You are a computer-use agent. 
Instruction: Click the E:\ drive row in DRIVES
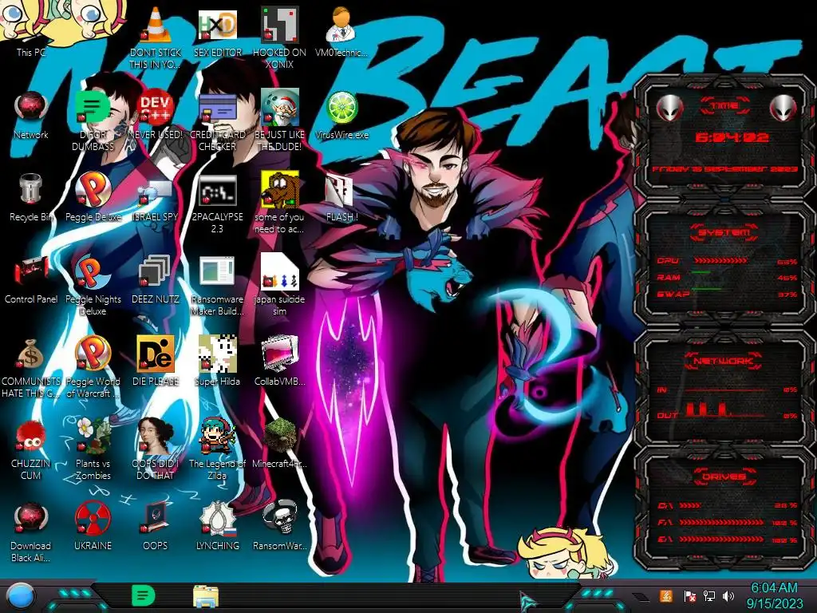point(727,540)
